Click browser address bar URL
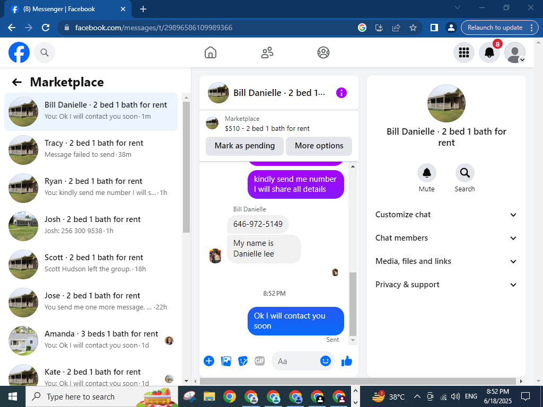The image size is (543, 407). coord(154,28)
